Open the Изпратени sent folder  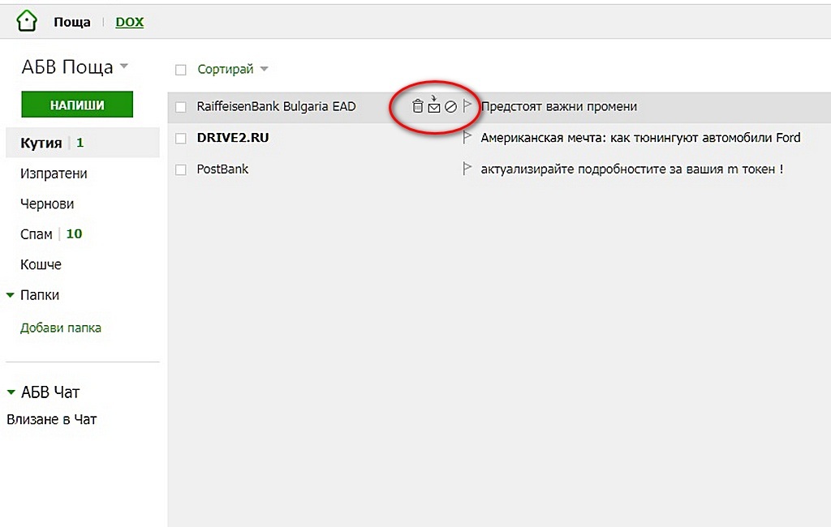pyautogui.click(x=54, y=174)
